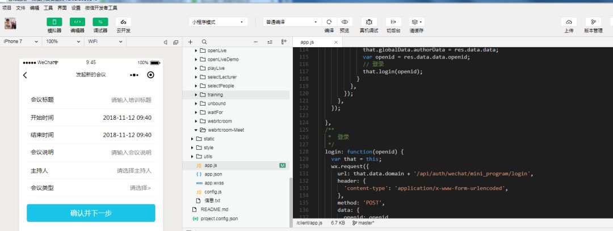Toggle the 模拟器 simulator panel button
Viewport: 613px width, 231px height.
click(x=54, y=22)
